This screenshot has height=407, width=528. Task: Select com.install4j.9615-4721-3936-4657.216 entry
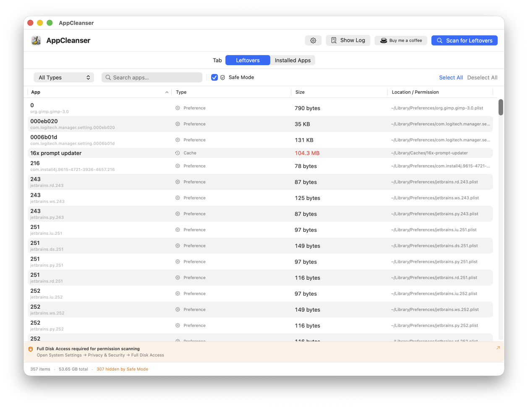[x=260, y=166]
